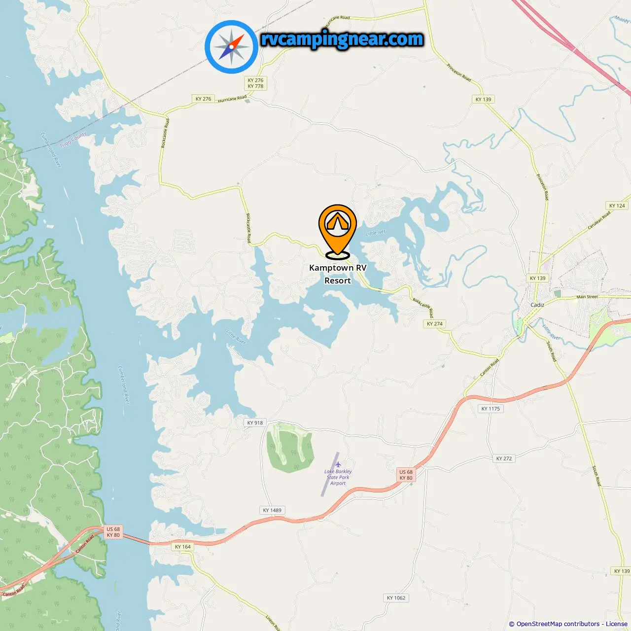Click the KY 124 route shield
Screen dimensions: 631x631
[x=617, y=206]
